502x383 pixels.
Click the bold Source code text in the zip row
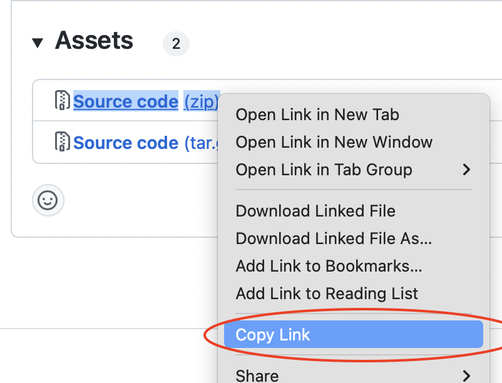(x=126, y=101)
